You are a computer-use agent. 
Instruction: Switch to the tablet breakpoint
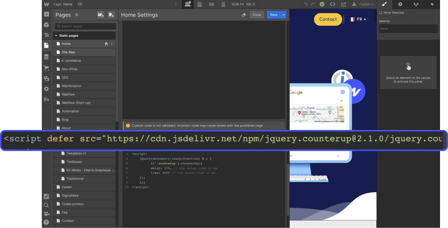pos(200,4)
